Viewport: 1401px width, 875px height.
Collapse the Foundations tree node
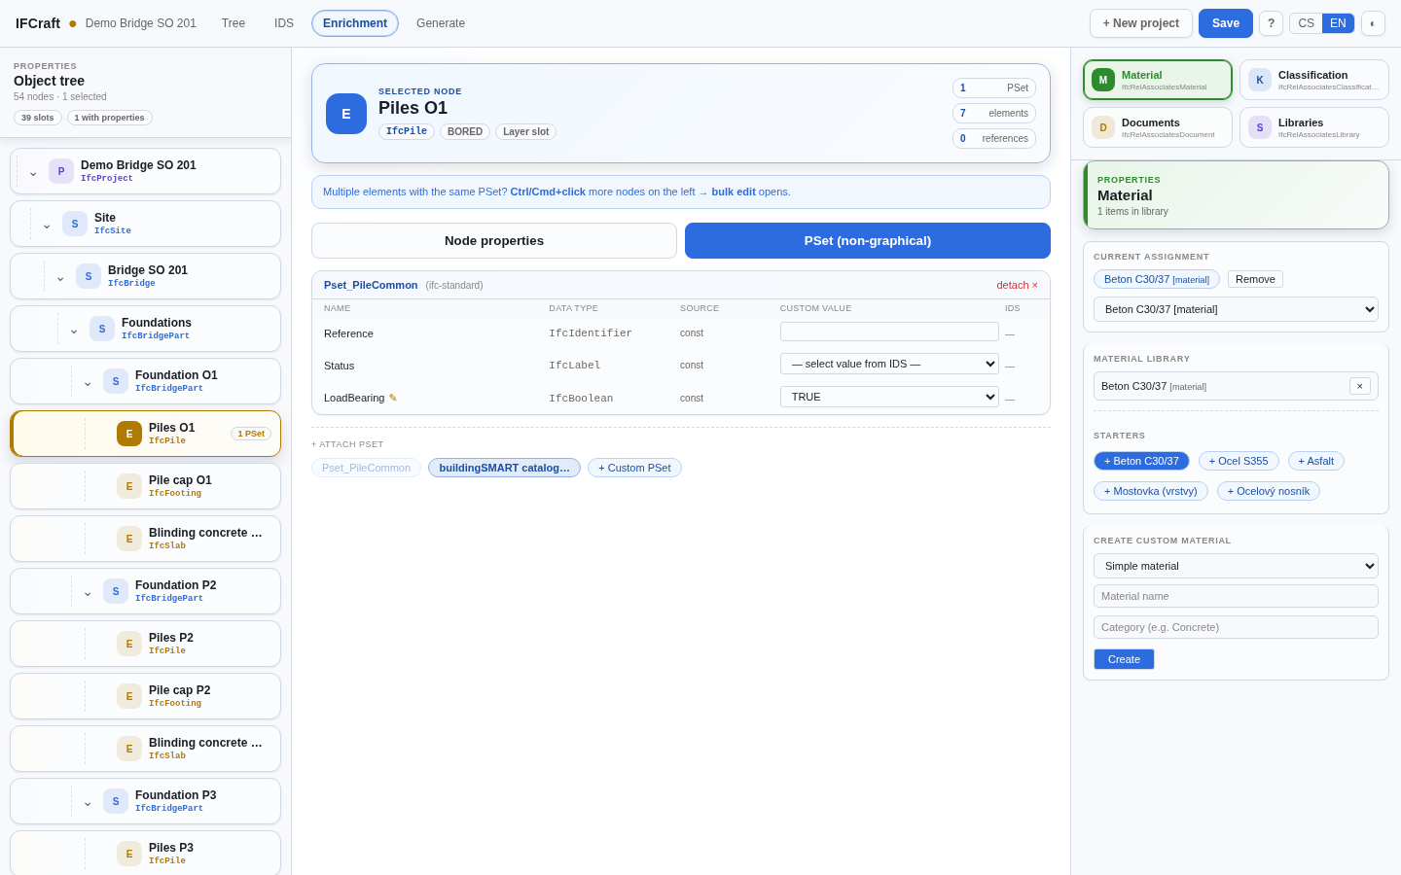click(74, 330)
